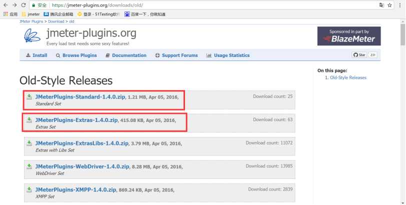This screenshot has height=205, width=406.
Task: Download JMeterPlugins-ExtrasLibs-1.4.0.zip
Action: click(x=82, y=143)
